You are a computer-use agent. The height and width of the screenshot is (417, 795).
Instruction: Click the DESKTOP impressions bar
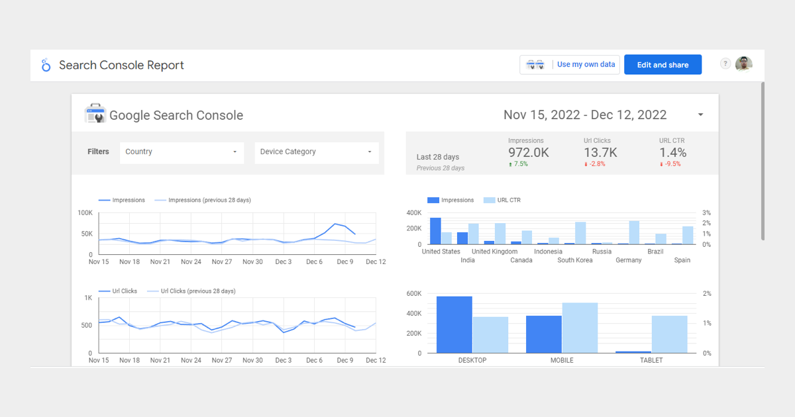point(454,324)
